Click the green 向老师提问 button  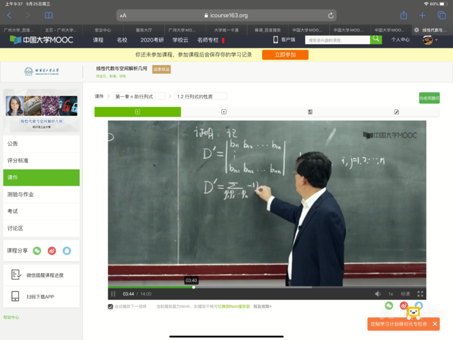point(429,98)
